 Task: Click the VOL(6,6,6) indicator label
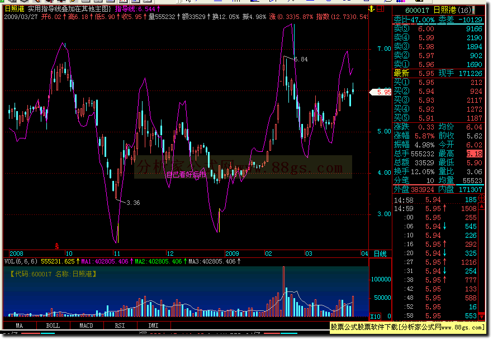pyautogui.click(x=21, y=261)
